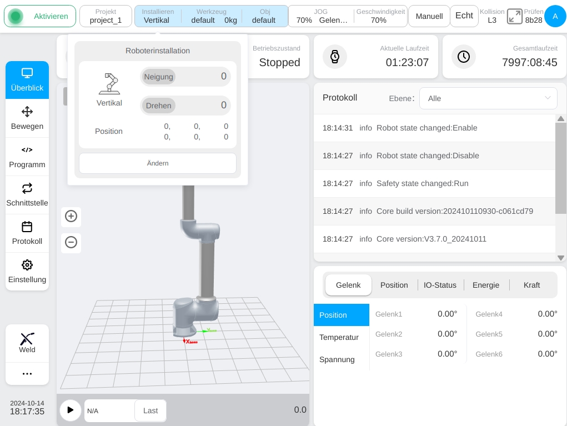Image resolution: width=567 pixels, height=426 pixels.
Task: Toggle the Aktivieren robot enable switch
Action: pyautogui.click(x=40, y=16)
